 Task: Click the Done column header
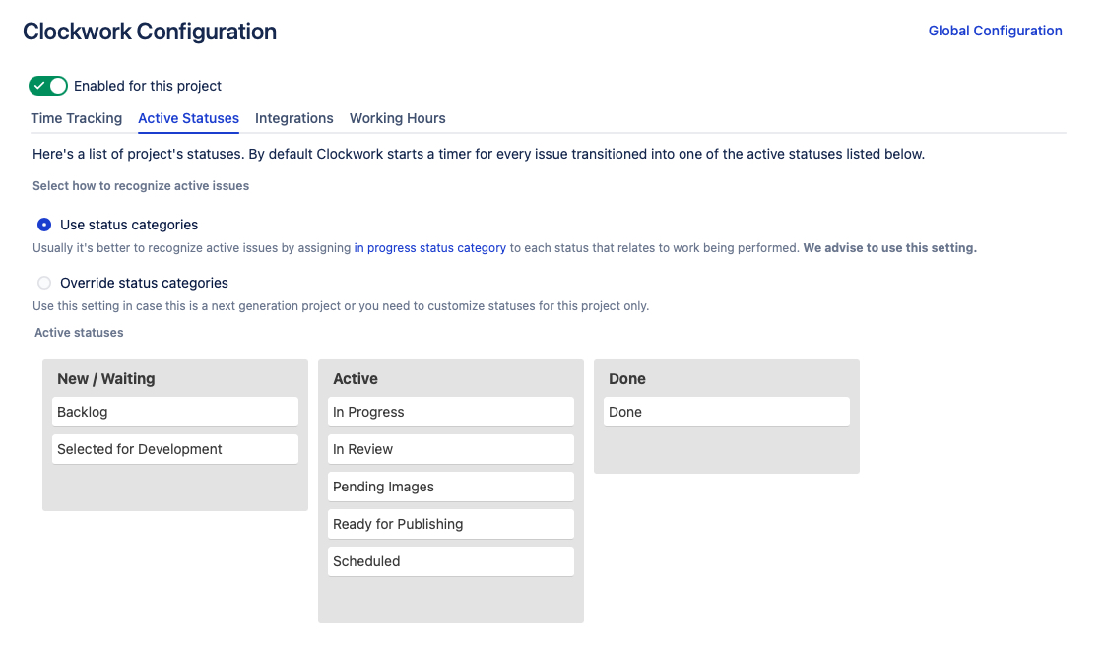point(627,379)
